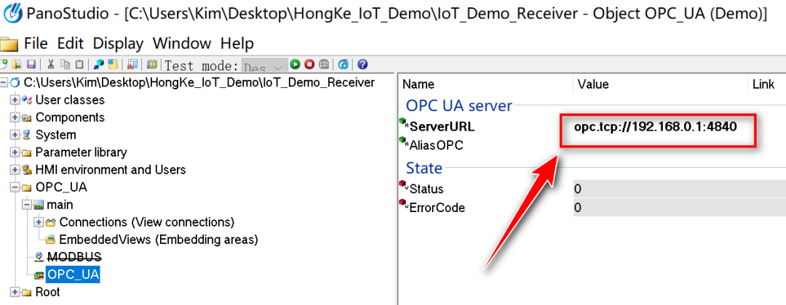Select the Status property name

(x=426, y=189)
